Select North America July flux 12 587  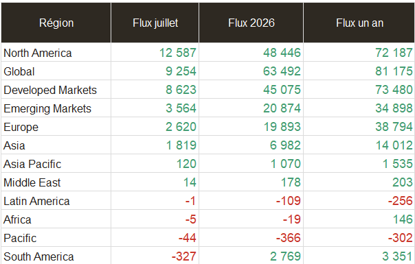click(178, 53)
